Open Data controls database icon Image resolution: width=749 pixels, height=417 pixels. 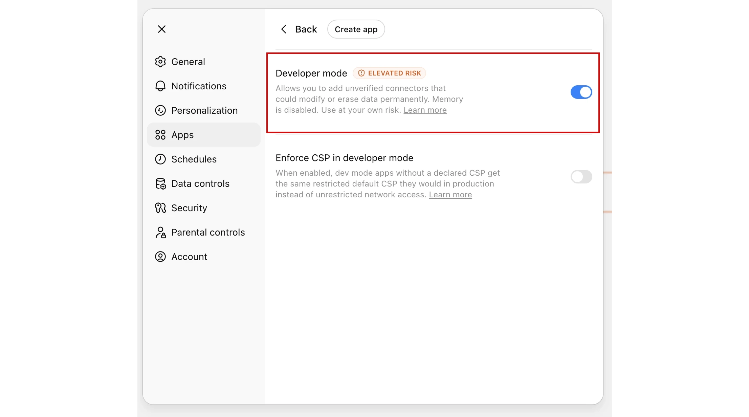click(x=160, y=183)
